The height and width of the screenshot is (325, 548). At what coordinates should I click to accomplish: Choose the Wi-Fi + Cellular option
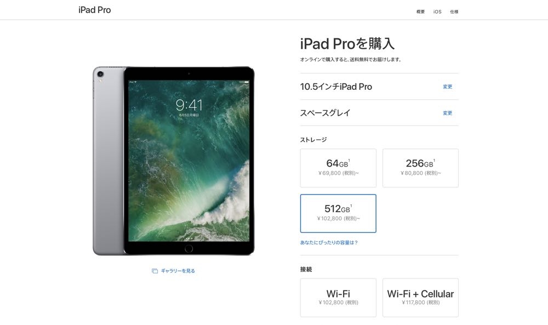[420, 298]
